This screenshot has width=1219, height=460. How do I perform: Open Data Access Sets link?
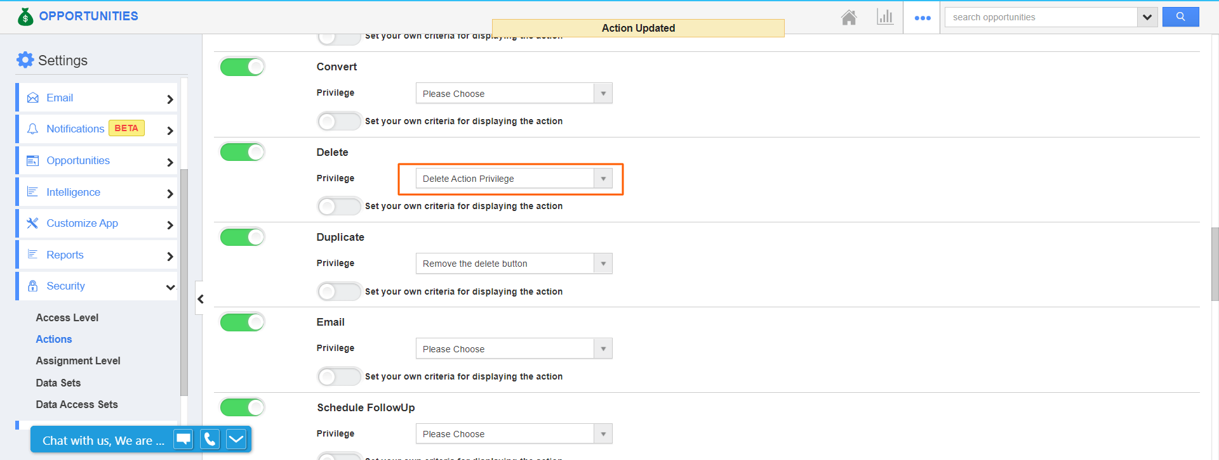click(x=77, y=404)
